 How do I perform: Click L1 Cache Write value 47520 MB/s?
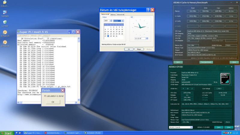pyautogui.click(x=206, y=16)
